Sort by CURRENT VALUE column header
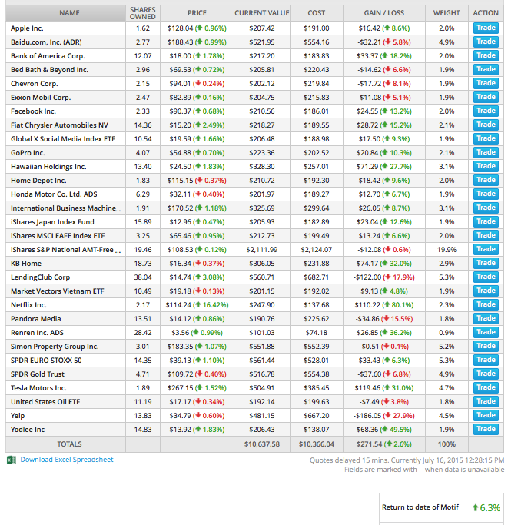The height and width of the screenshot is (525, 508). click(x=262, y=13)
